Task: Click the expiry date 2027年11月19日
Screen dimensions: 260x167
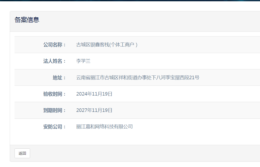Action: point(94,110)
